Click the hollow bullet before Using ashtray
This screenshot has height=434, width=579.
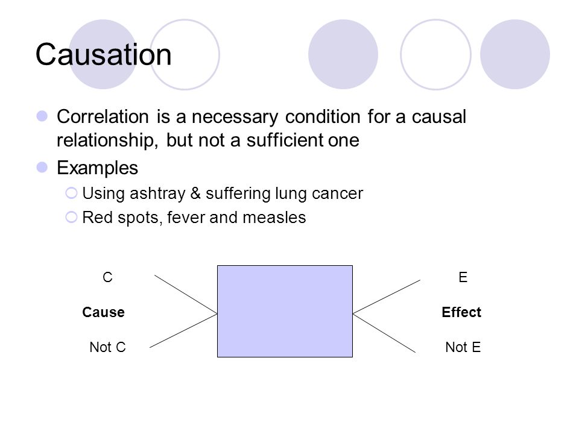(x=71, y=193)
